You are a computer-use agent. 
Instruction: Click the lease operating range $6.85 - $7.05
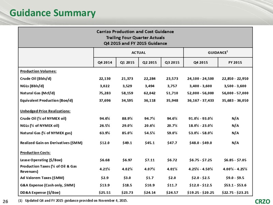pyautogui.click(x=235, y=160)
